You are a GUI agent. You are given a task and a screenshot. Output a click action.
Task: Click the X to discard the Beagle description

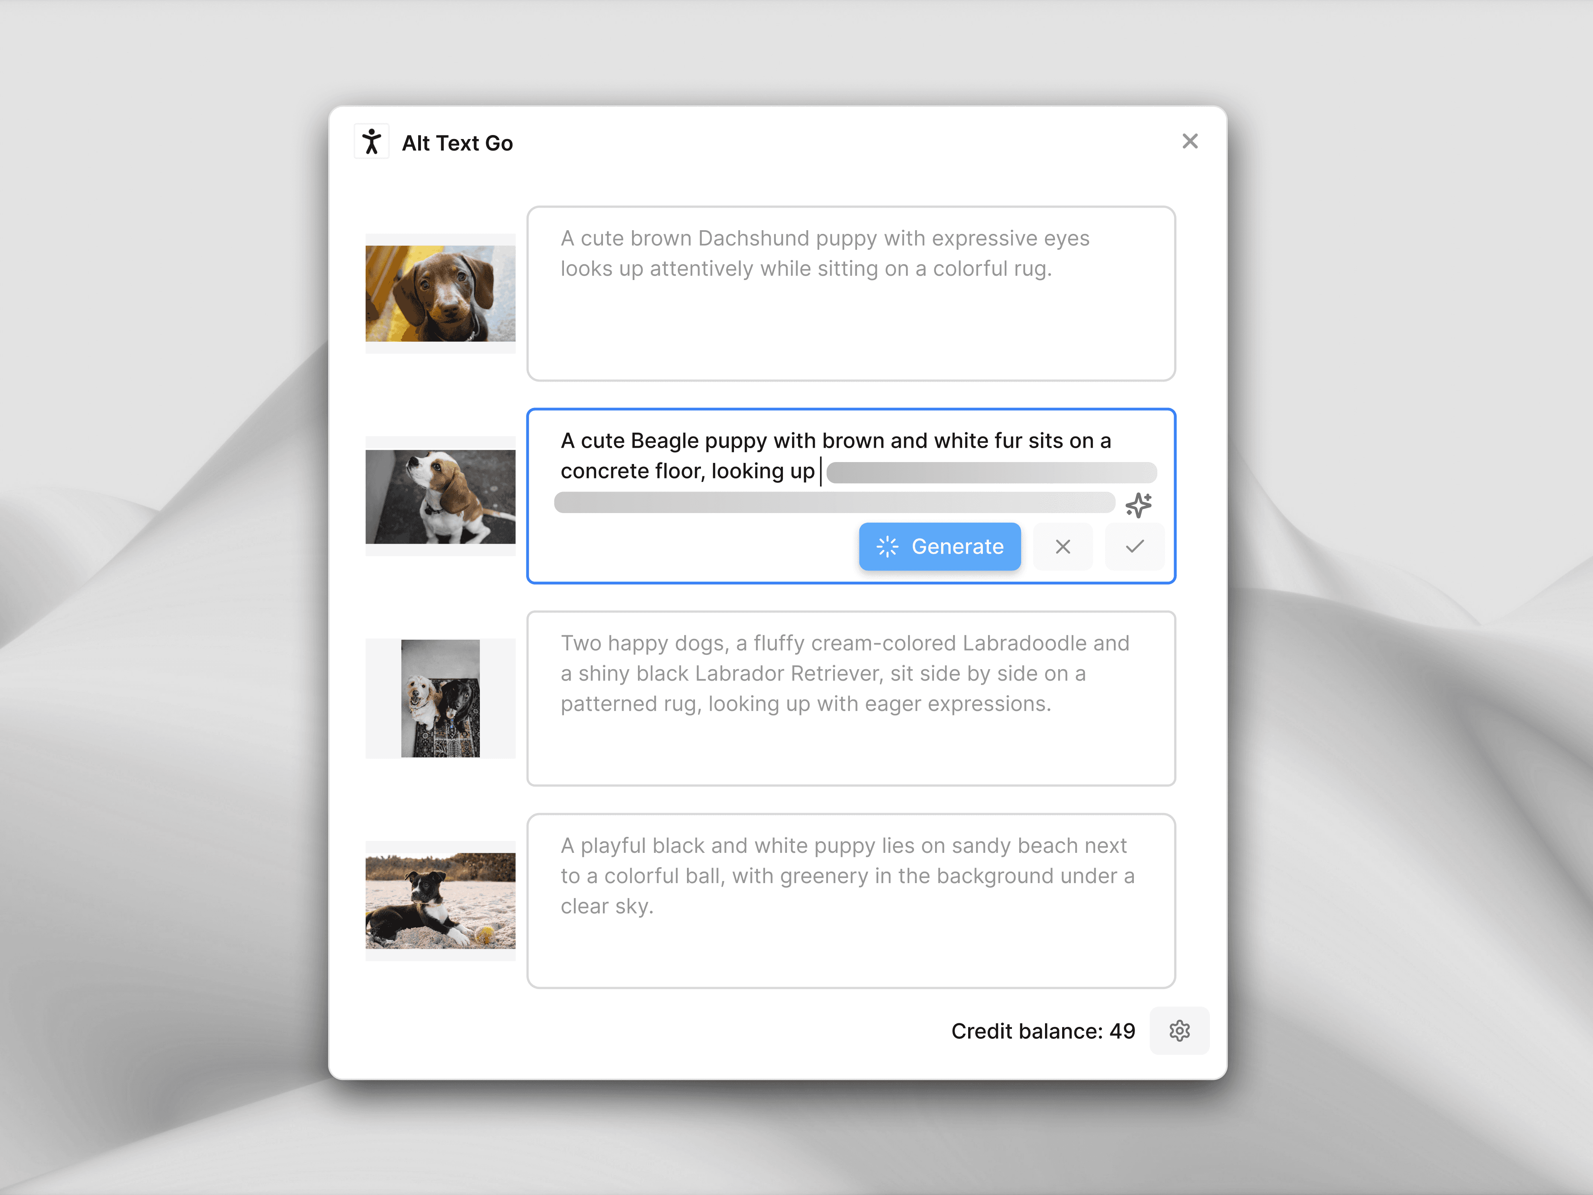pyautogui.click(x=1063, y=547)
